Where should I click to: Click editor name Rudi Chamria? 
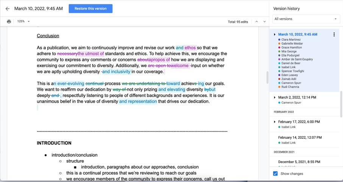[x=290, y=87]
